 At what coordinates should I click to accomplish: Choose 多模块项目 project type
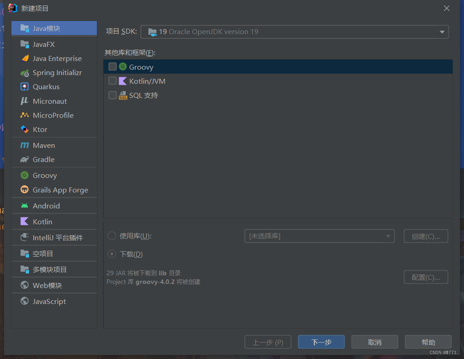[x=54, y=269]
